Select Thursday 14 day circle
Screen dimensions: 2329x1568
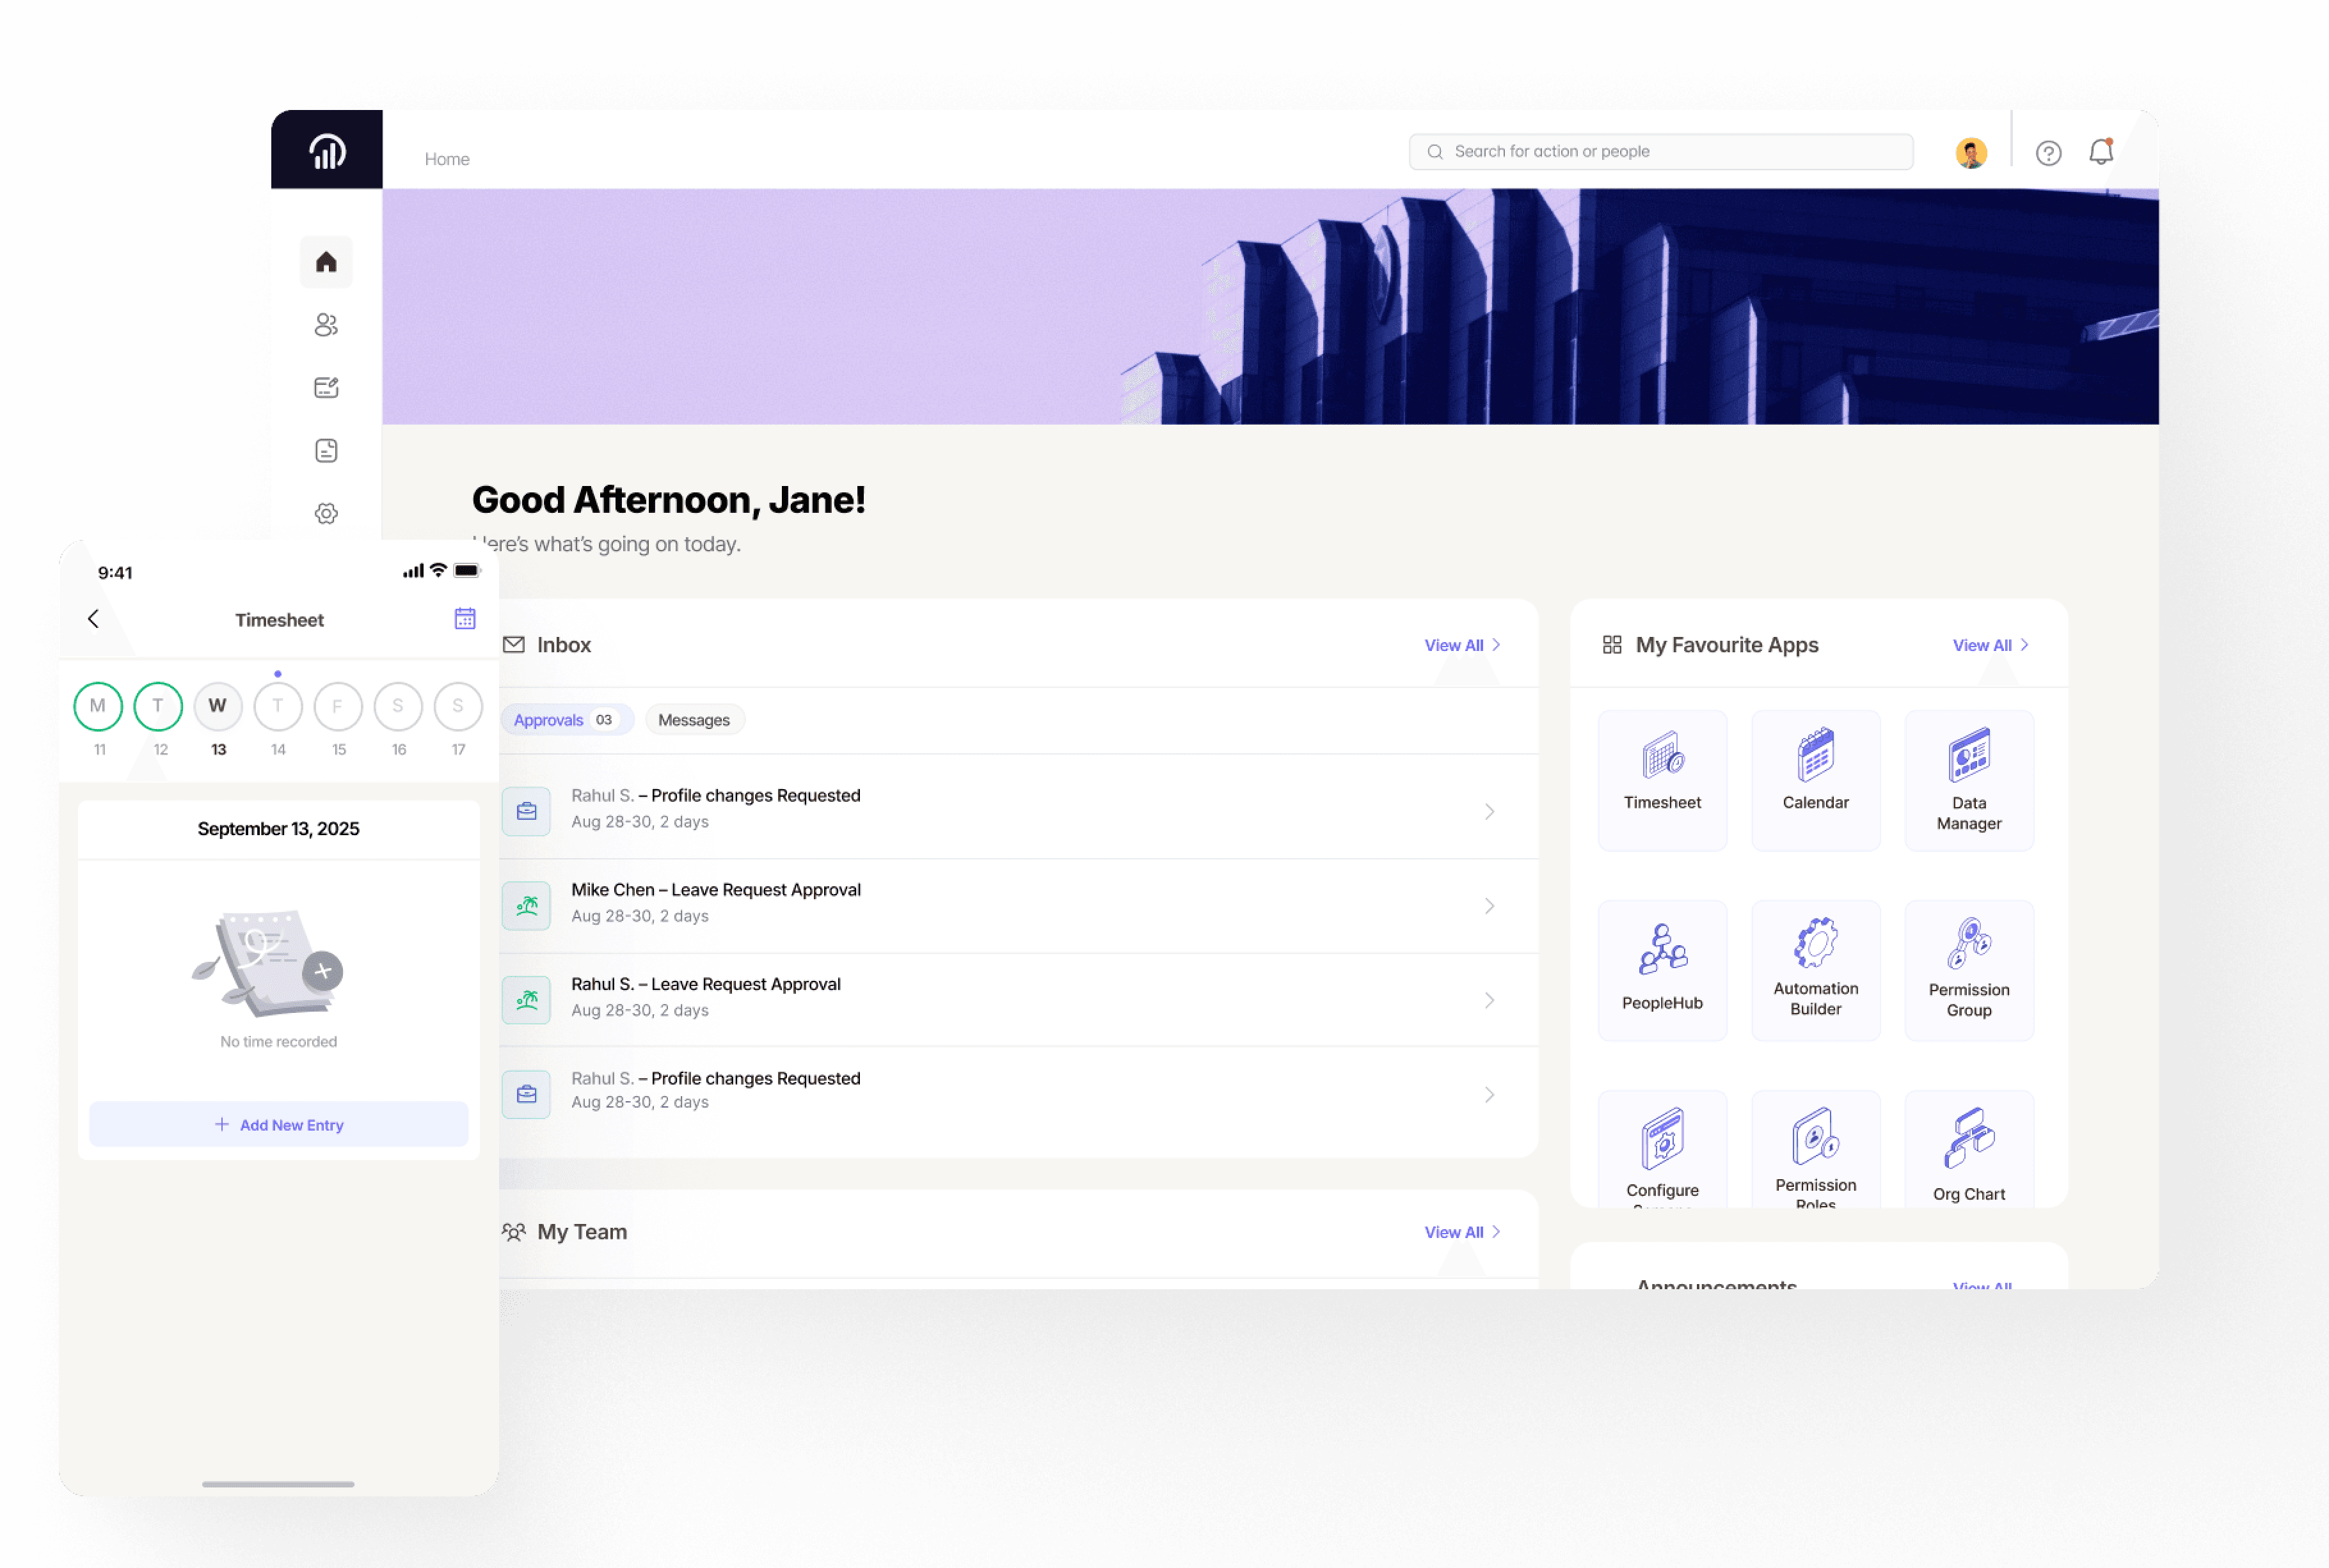pyautogui.click(x=278, y=706)
